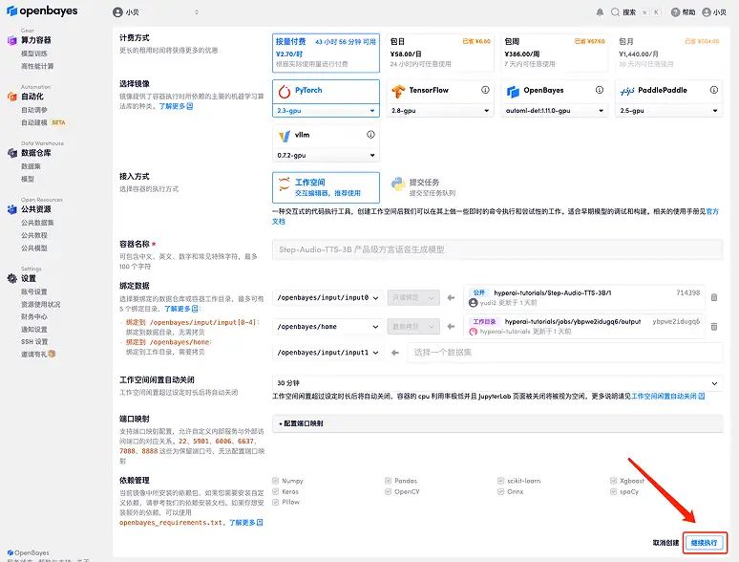Select the 包周 billing option

point(554,53)
